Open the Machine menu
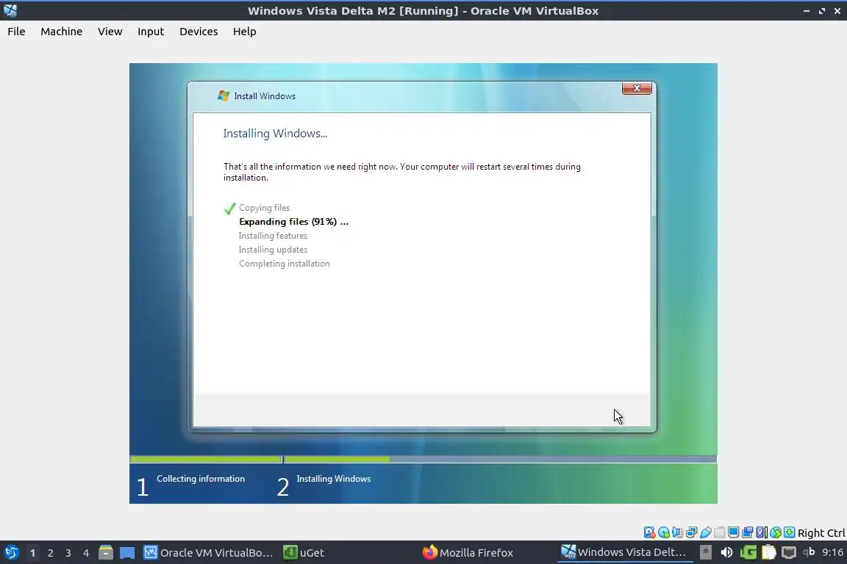This screenshot has width=847, height=564. coord(61,32)
